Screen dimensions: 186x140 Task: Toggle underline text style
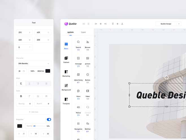38,96
